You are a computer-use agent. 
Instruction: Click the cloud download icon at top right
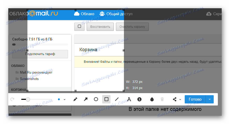point(209,14)
